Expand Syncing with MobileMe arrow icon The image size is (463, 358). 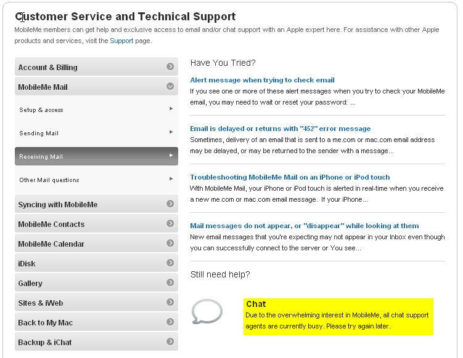pos(170,204)
